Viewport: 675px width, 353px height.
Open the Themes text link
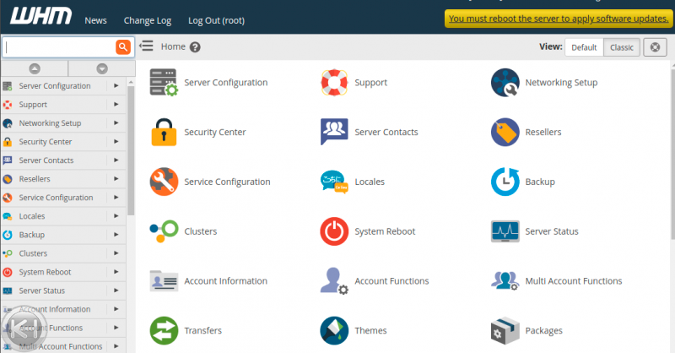[370, 330]
